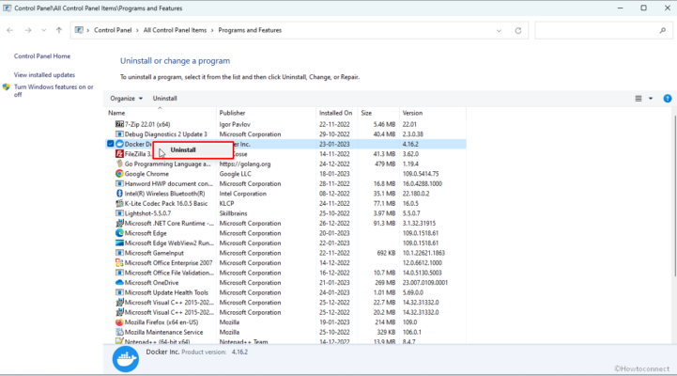Open View installed updates link
This screenshot has height=376, width=677.
pyautogui.click(x=44, y=75)
